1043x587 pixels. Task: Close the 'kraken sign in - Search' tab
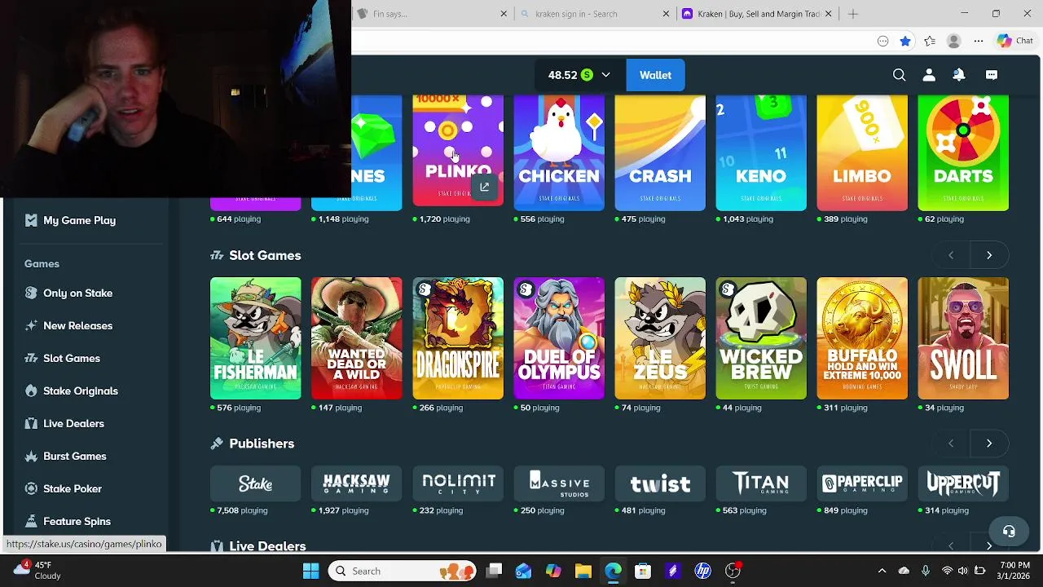pyautogui.click(x=666, y=14)
